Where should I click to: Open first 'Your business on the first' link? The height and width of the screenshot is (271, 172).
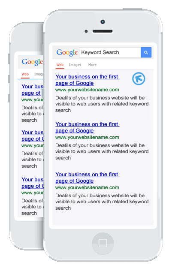88,77
